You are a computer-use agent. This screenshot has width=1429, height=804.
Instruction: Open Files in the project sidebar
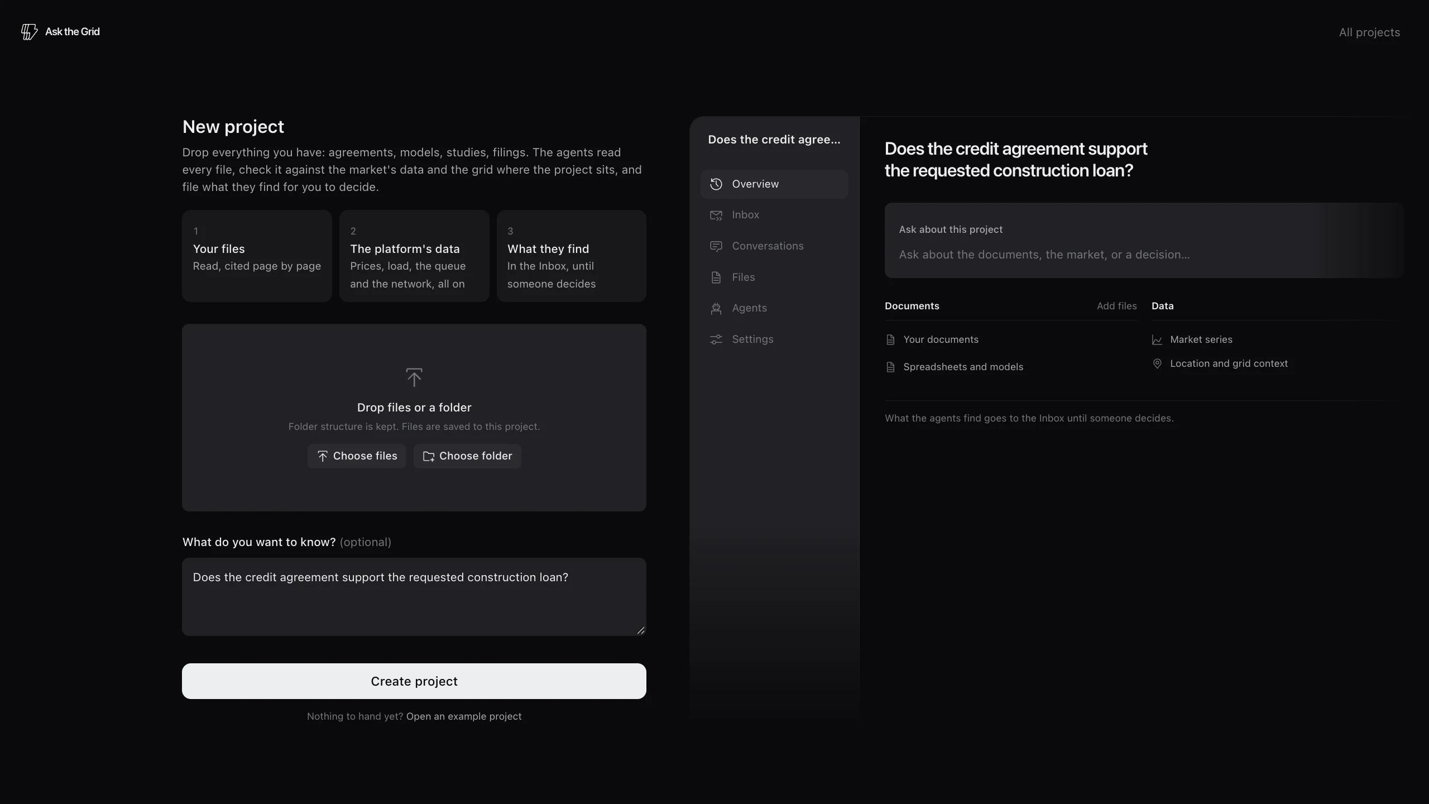pos(774,277)
